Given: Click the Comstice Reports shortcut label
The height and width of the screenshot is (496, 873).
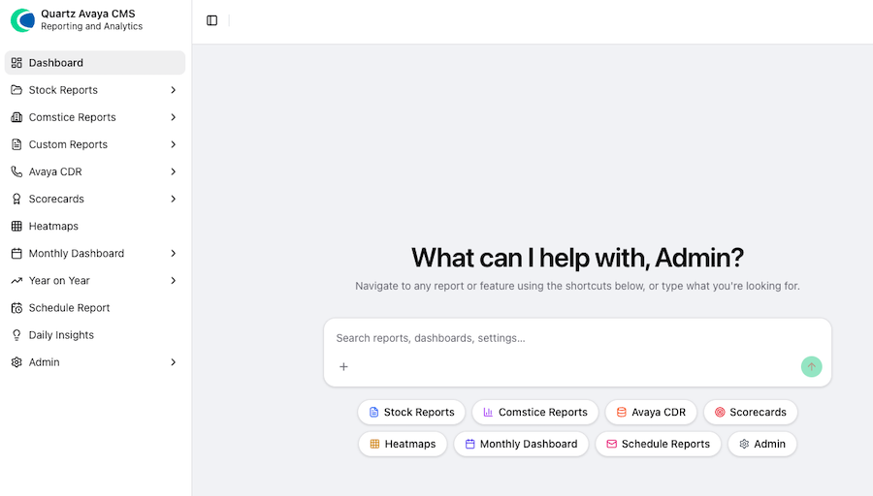Looking at the screenshot, I should pyautogui.click(x=543, y=412).
